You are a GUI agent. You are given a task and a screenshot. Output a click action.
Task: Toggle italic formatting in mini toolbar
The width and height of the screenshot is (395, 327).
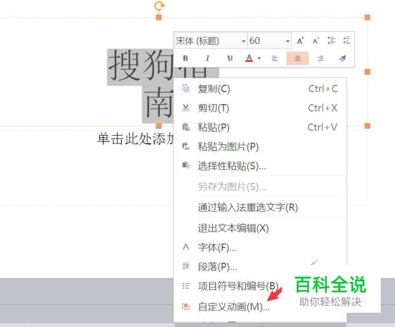click(x=207, y=58)
